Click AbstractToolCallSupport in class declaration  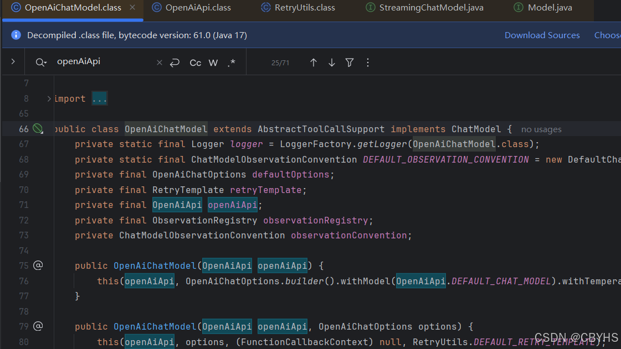click(321, 129)
